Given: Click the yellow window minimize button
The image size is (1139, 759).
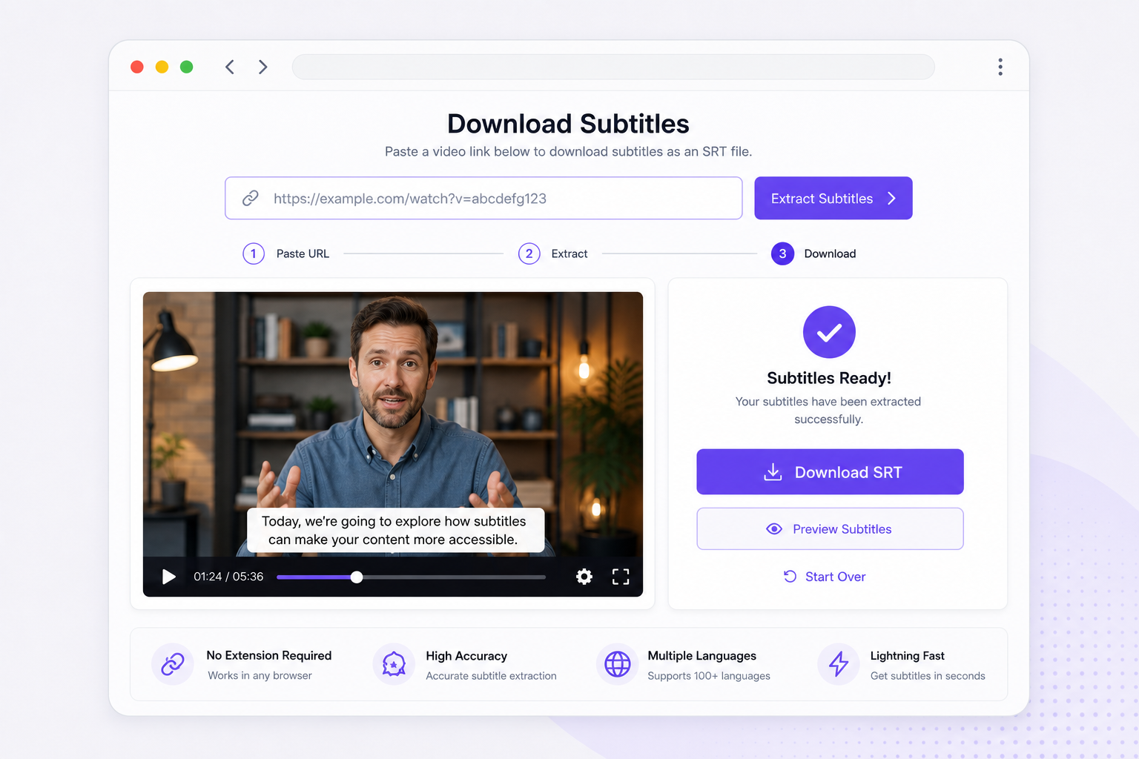Looking at the screenshot, I should click(x=162, y=67).
